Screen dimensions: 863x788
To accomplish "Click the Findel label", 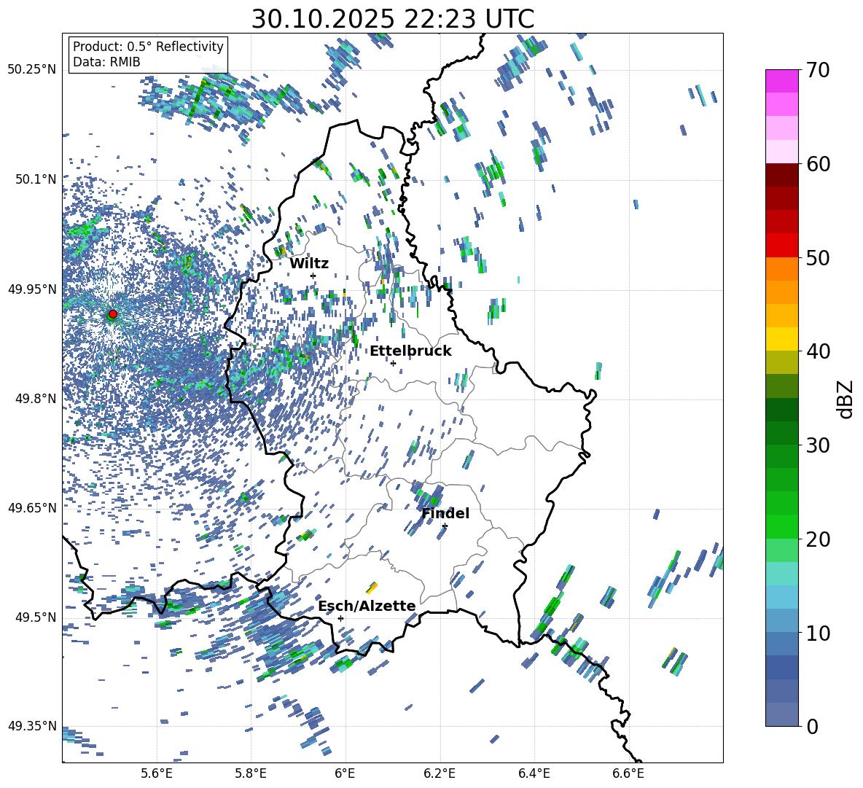I will click(445, 513).
